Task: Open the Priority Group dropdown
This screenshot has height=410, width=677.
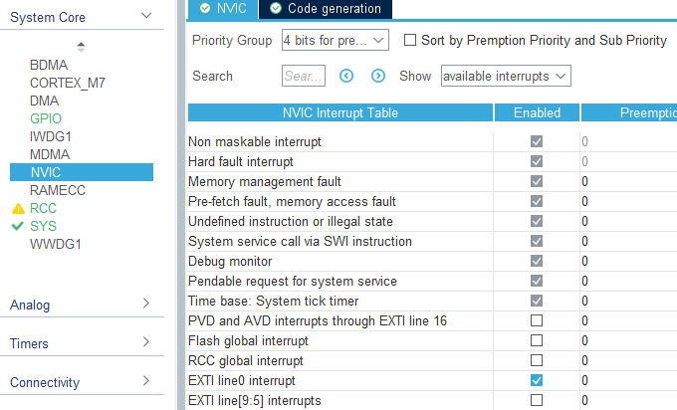Action: click(x=337, y=41)
